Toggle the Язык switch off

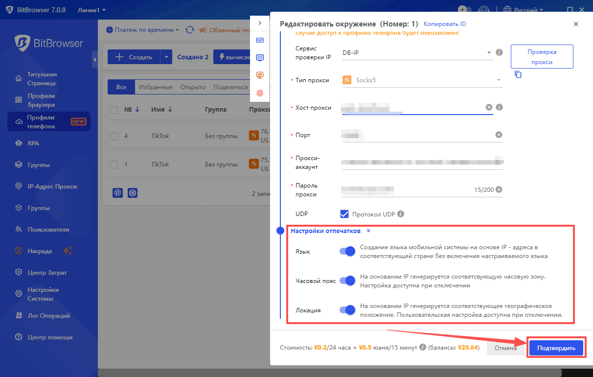coord(347,251)
